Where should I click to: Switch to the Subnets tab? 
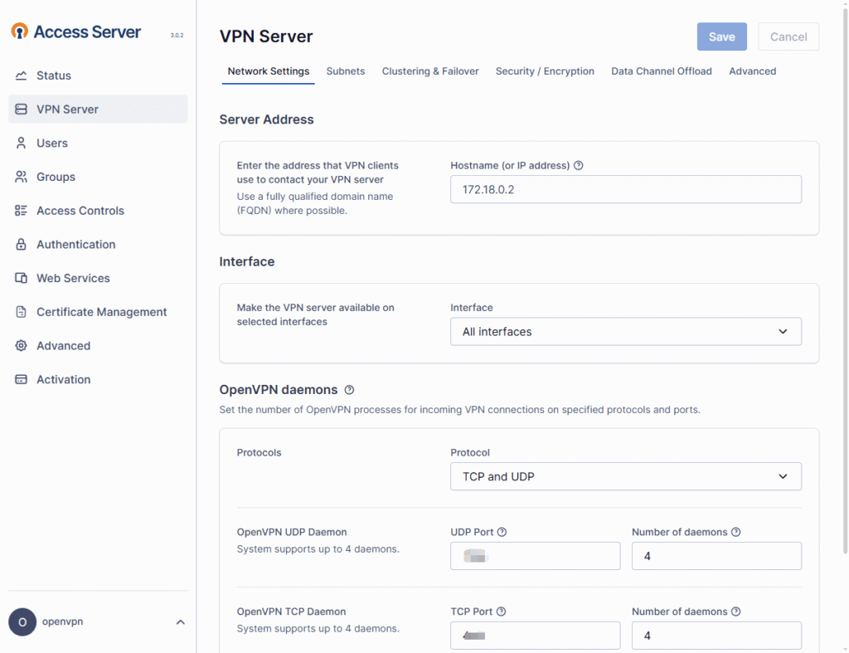click(x=346, y=71)
